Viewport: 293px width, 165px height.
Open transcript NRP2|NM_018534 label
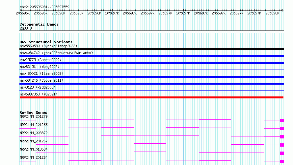point(34,149)
